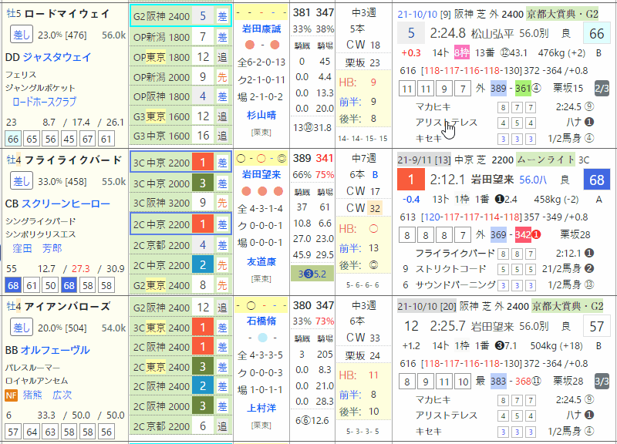Open jockey 岩田康誠 profile link

260,29
